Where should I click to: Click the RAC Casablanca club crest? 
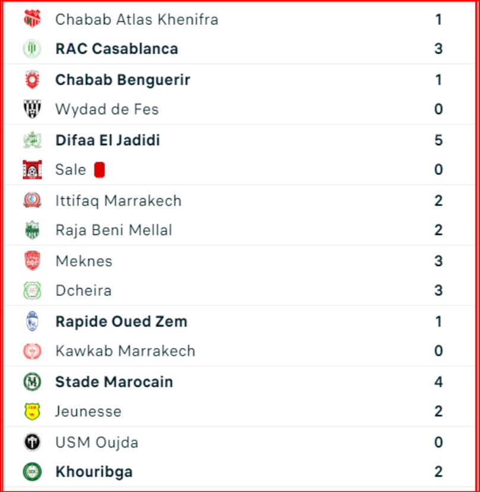(32, 48)
